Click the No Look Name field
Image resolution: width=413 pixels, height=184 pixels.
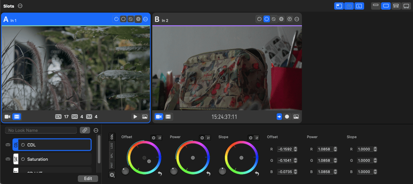pyautogui.click(x=41, y=130)
